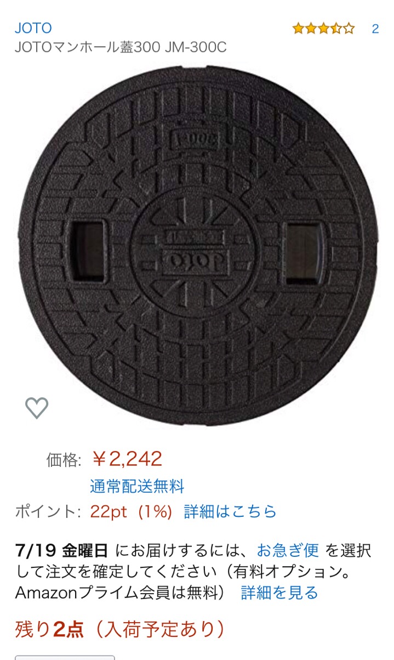This screenshot has height=660, width=394.
Task: Tap the 22pt (1%) points value
Action: tap(132, 512)
